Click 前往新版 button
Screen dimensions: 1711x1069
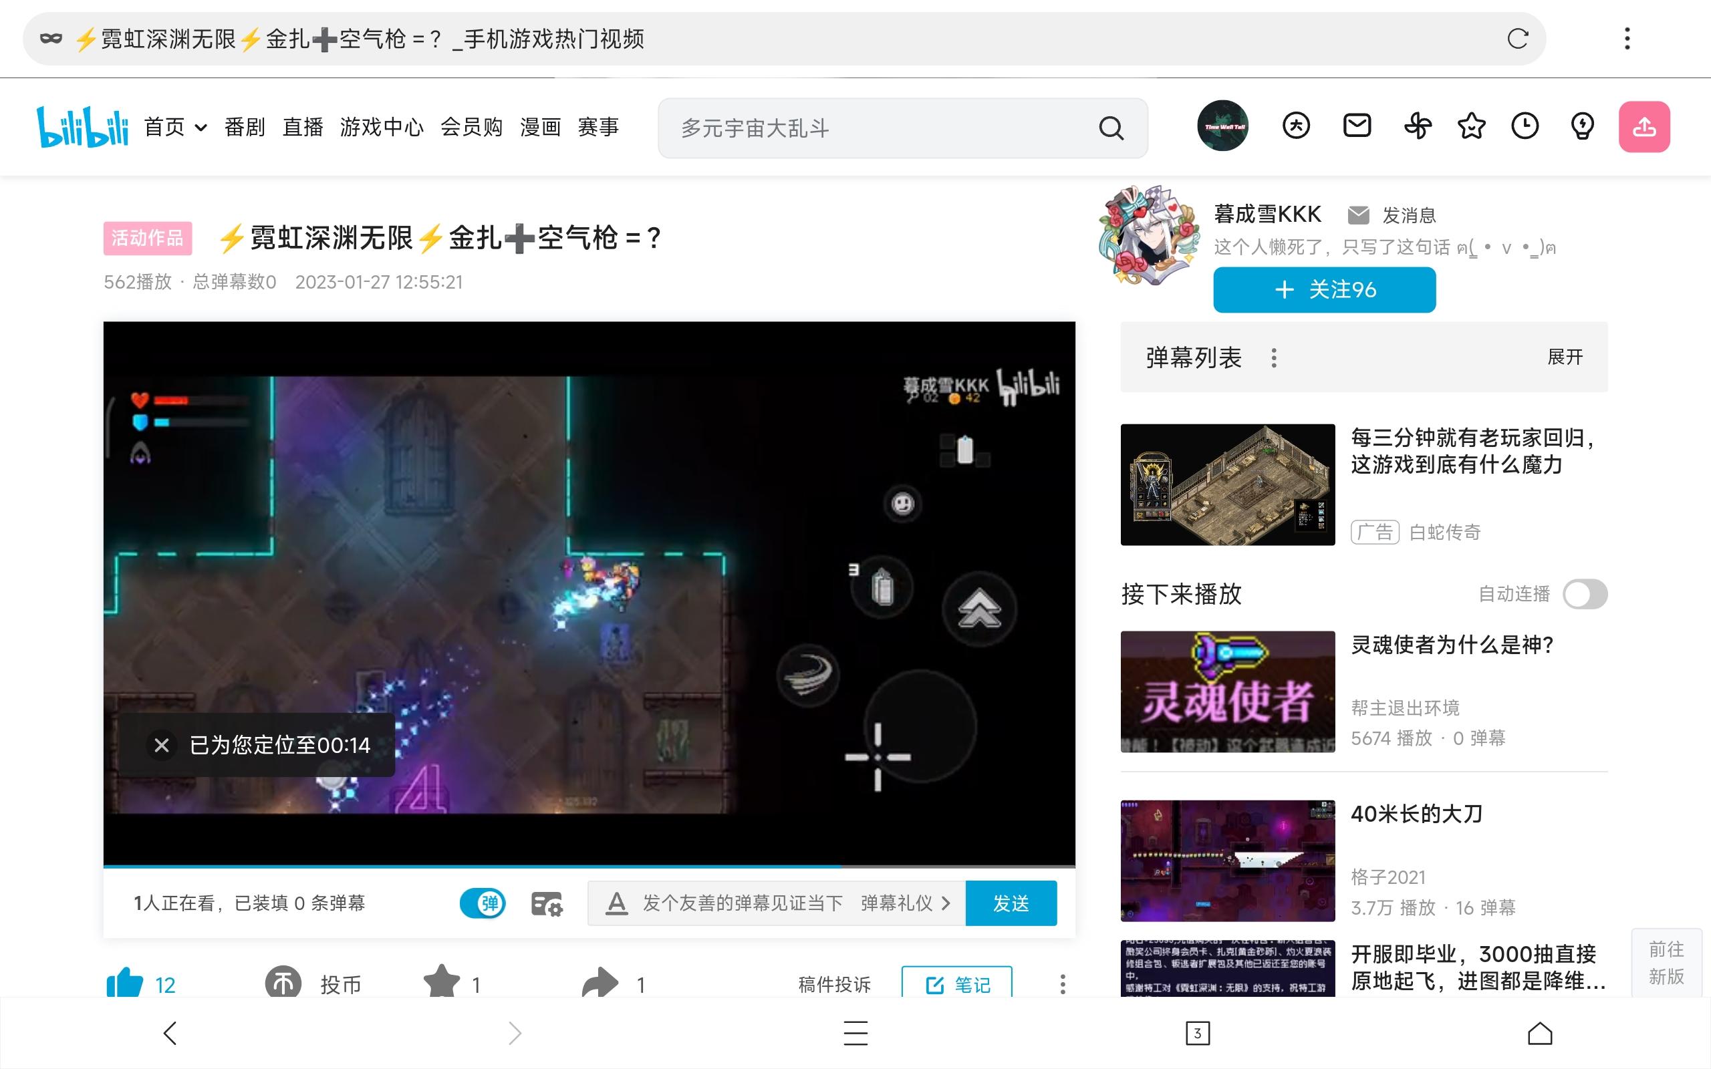[x=1666, y=963]
